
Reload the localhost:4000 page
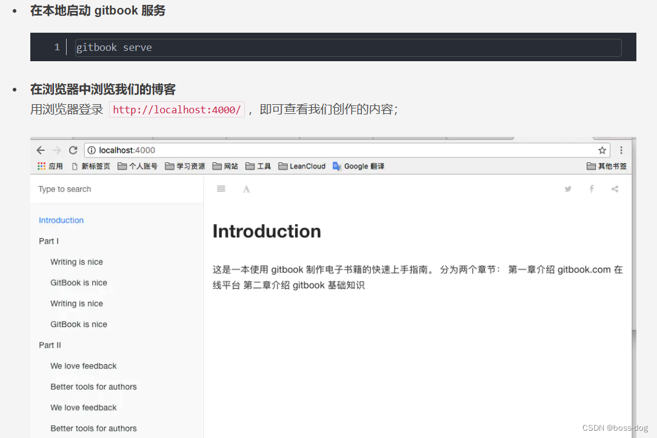point(73,150)
